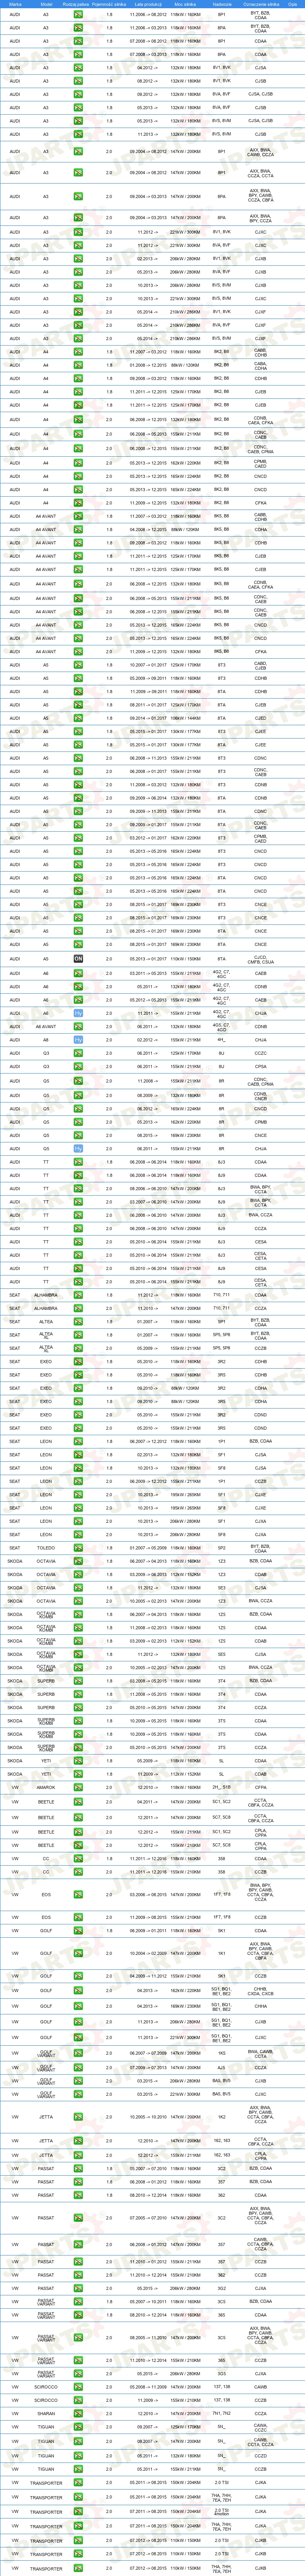
Task: Click the Moc silnika column header
Action: 184,4
